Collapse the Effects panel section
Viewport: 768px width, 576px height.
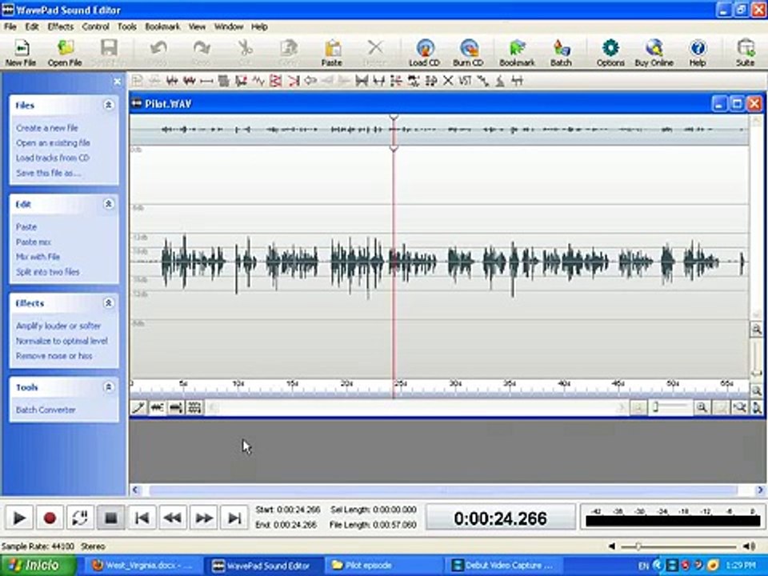(x=108, y=303)
